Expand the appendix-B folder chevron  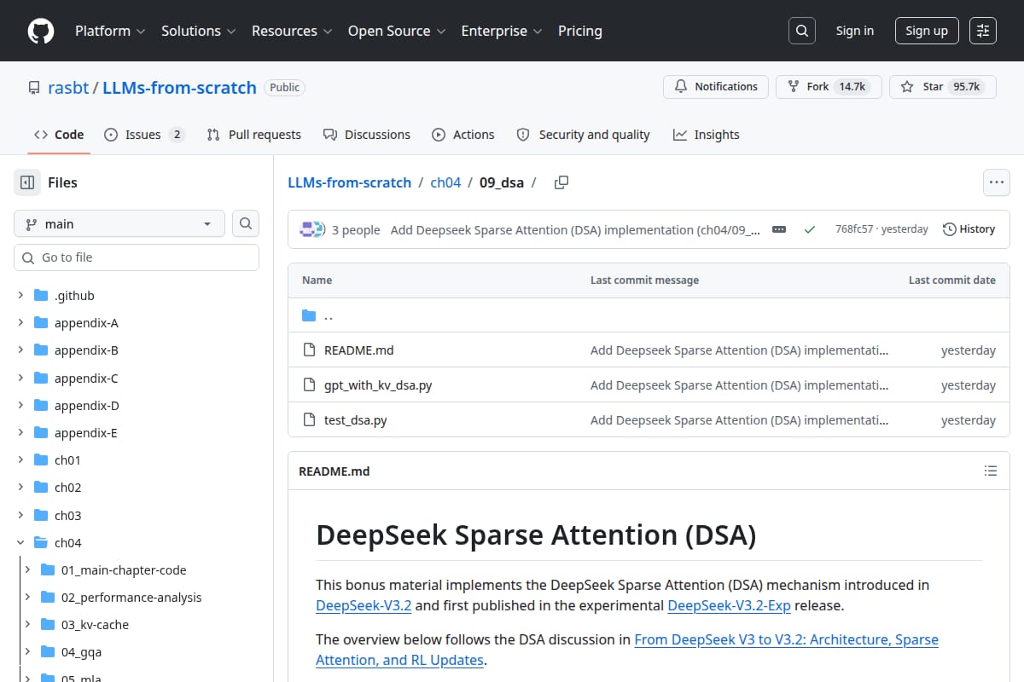pyautogui.click(x=20, y=350)
